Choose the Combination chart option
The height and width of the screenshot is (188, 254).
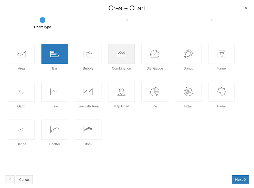pos(121,54)
